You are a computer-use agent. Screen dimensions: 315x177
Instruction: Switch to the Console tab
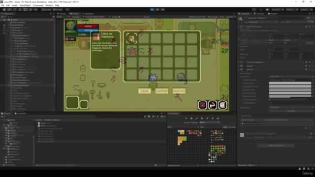pos(259,14)
